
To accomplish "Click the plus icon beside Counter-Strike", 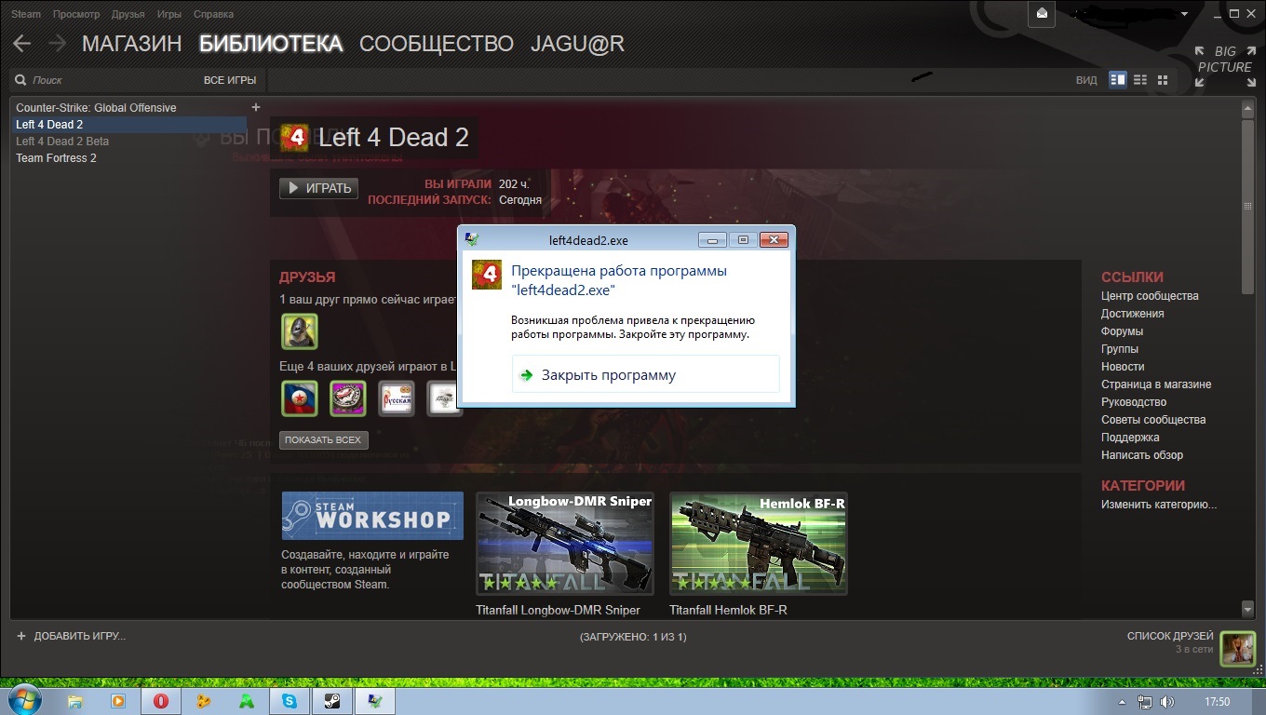I will (256, 107).
